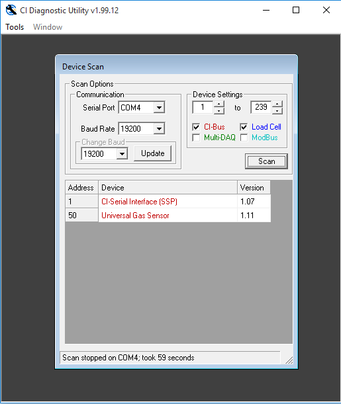341x404 pixels.
Task: Click the Update baud button
Action: pyautogui.click(x=153, y=153)
